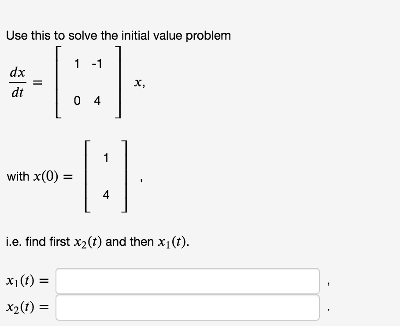400x326 pixels.
Task: Click the comma after the x1(t) field
Action: pos(328,284)
